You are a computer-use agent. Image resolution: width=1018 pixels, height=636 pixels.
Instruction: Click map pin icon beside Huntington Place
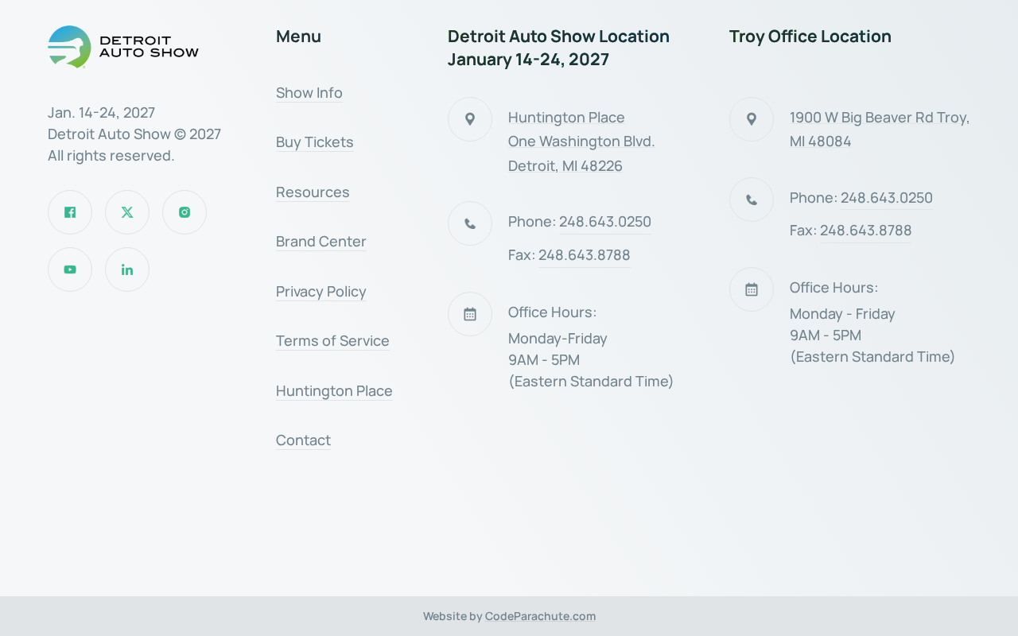pos(470,119)
